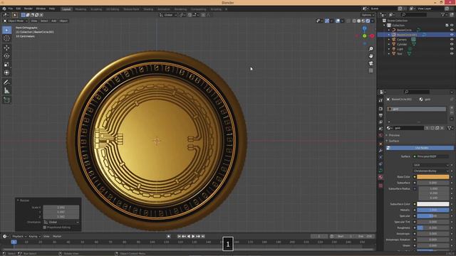
Task: Select the Cursor tool
Action: pyautogui.click(x=6, y=38)
